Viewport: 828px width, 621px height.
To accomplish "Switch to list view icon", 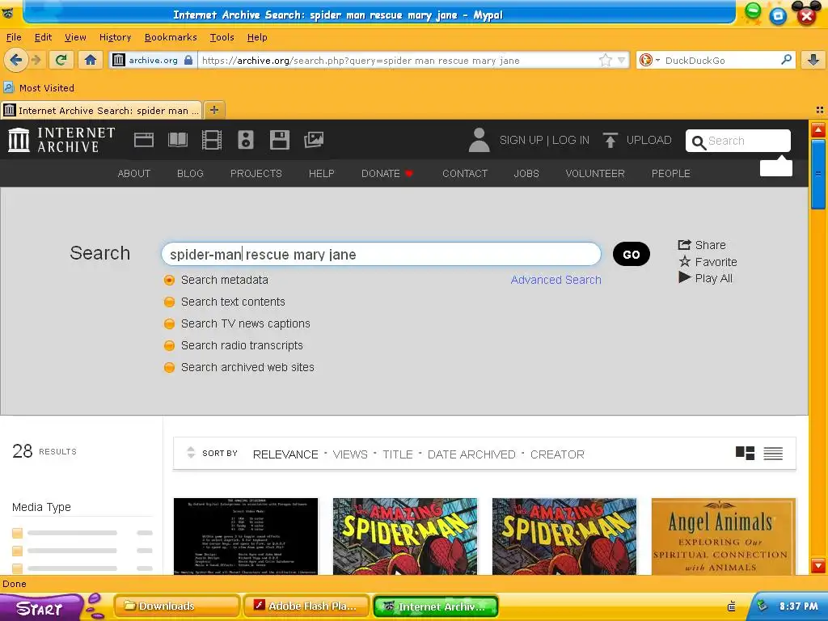I will tap(773, 453).
